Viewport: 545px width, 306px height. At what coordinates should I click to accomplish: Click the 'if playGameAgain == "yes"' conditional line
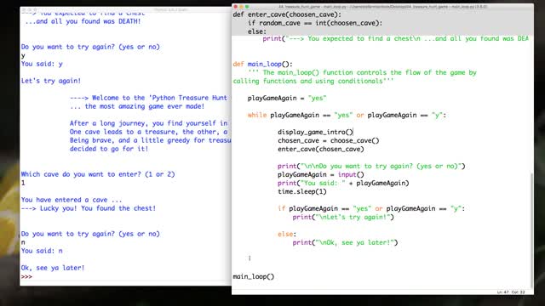[371, 208]
